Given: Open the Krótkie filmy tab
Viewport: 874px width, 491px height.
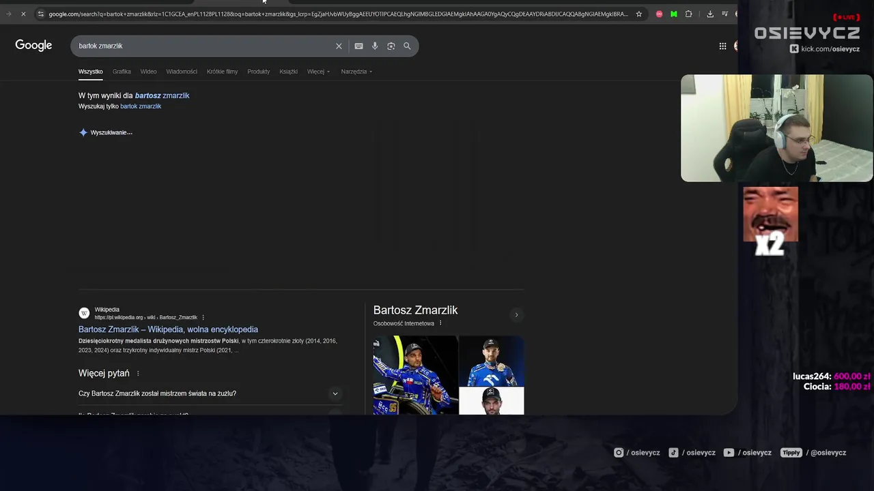Looking at the screenshot, I should pyautogui.click(x=222, y=72).
